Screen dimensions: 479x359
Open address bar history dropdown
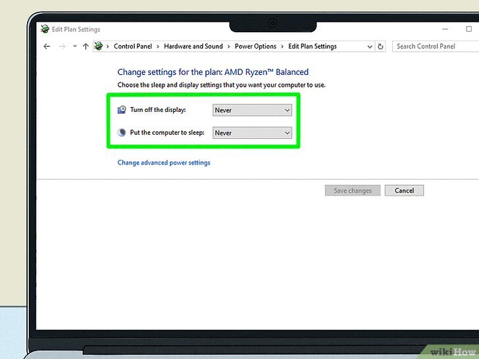[370, 47]
